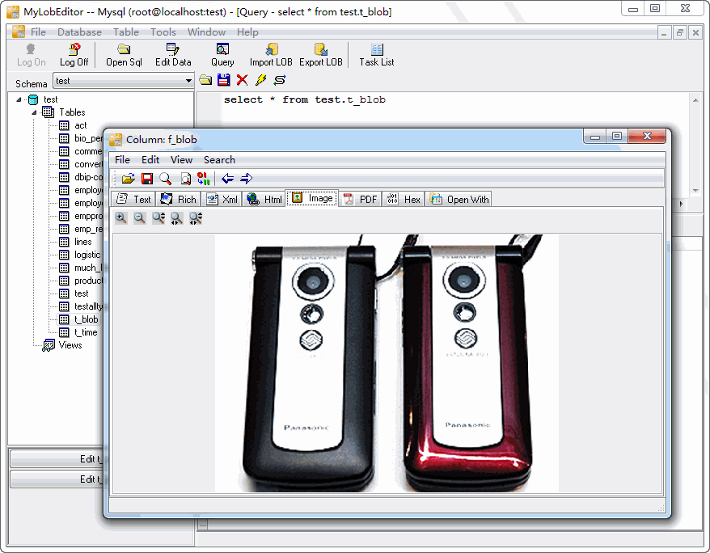Switch to the Rich tab
Screen dimensions: 710x553
[x=179, y=199]
